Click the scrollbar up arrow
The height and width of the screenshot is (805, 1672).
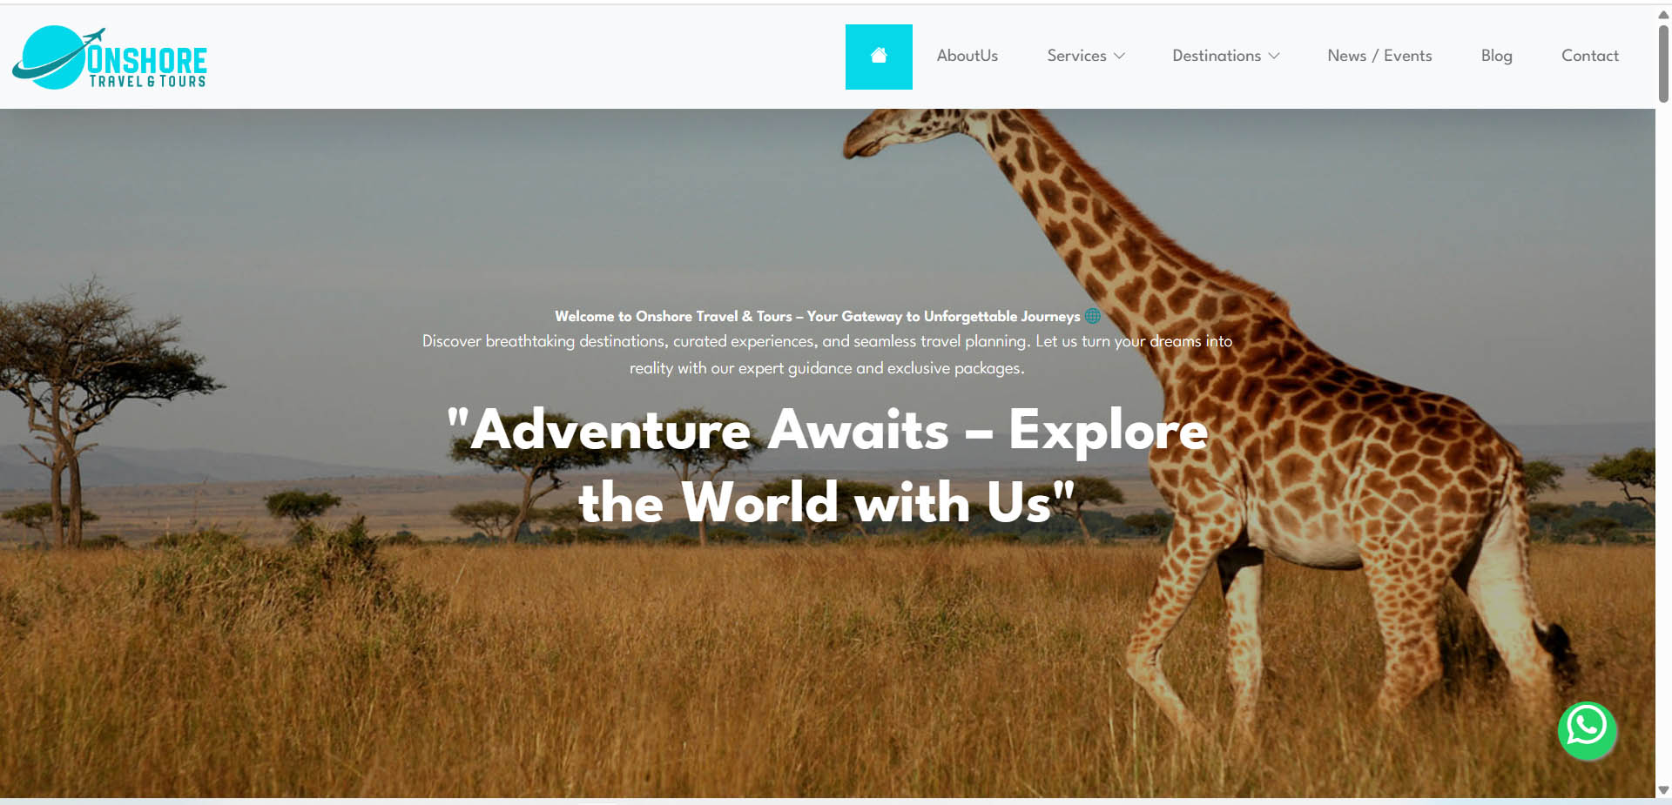1663,14
